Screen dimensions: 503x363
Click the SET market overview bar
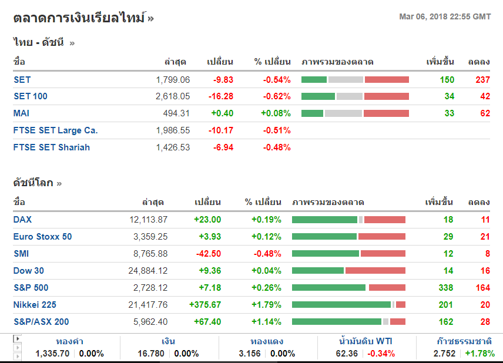point(355,80)
